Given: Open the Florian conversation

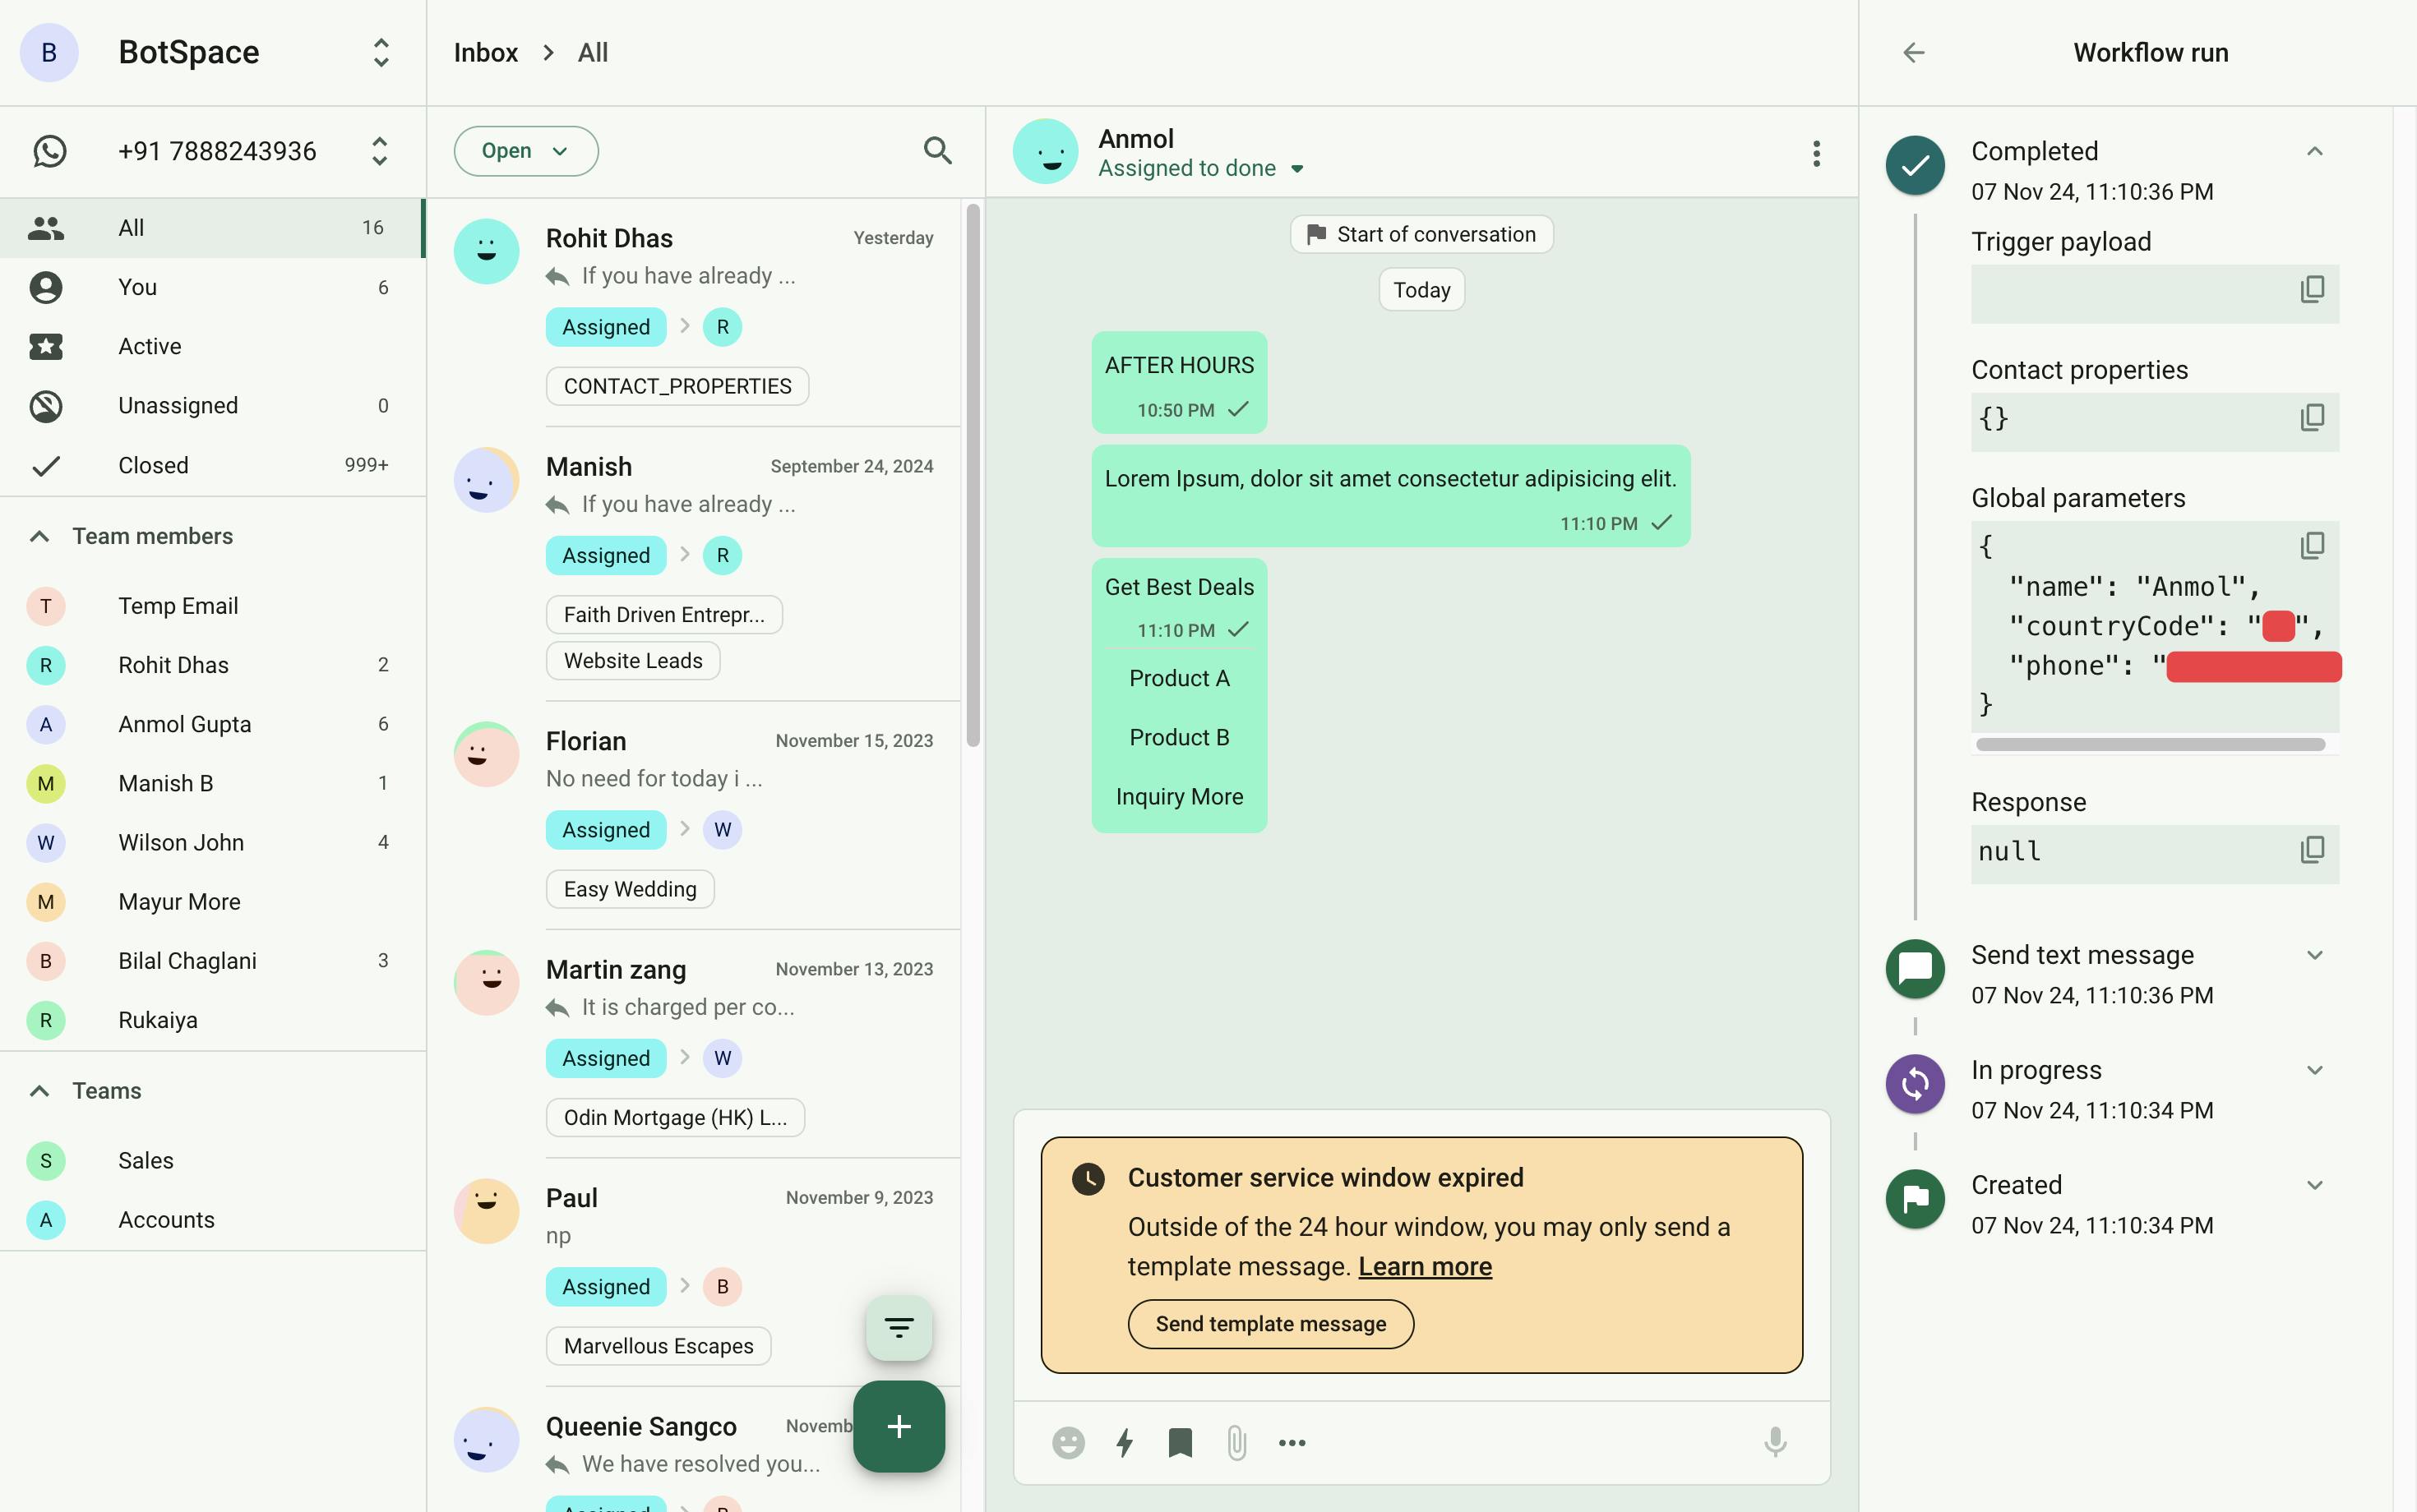Looking at the screenshot, I should [696, 815].
